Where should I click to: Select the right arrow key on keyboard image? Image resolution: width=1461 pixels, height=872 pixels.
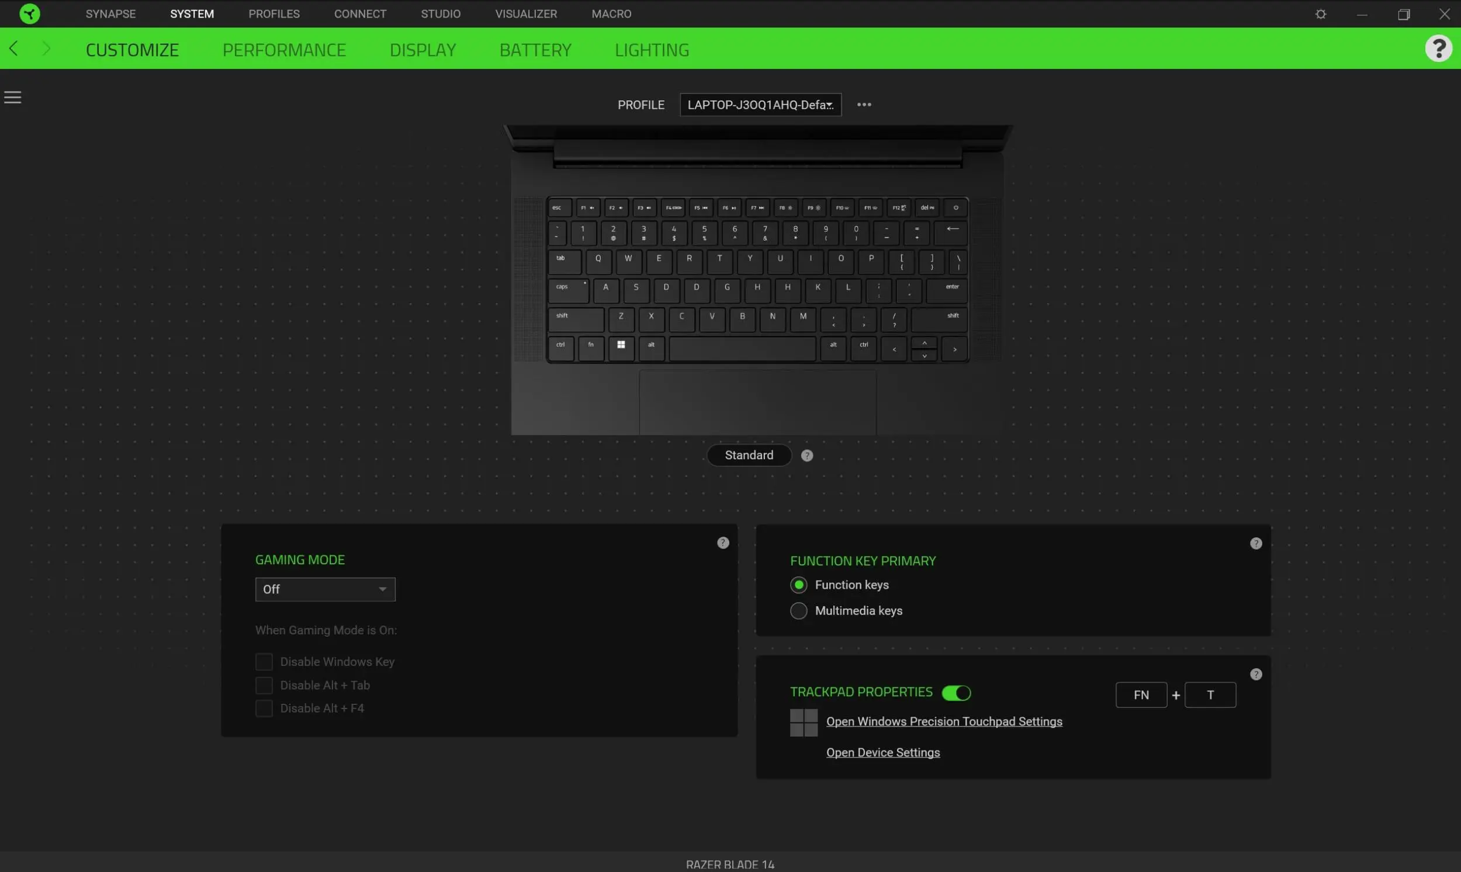(954, 349)
